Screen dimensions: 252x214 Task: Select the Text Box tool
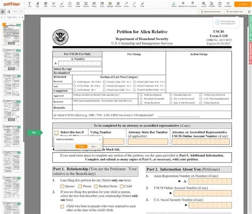tap(86, 4)
